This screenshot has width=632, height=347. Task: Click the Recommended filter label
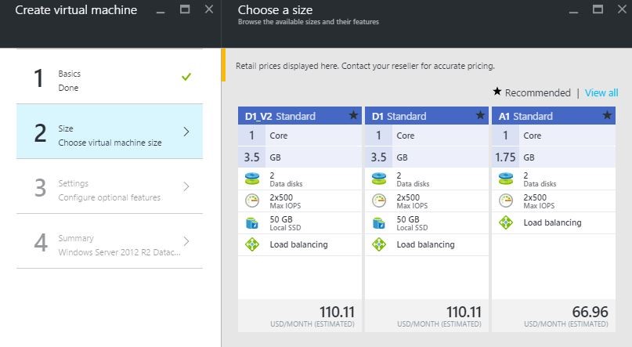click(x=538, y=92)
